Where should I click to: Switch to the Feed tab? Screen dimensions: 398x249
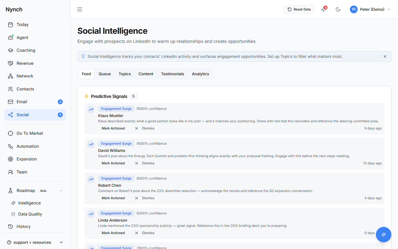pos(86,74)
